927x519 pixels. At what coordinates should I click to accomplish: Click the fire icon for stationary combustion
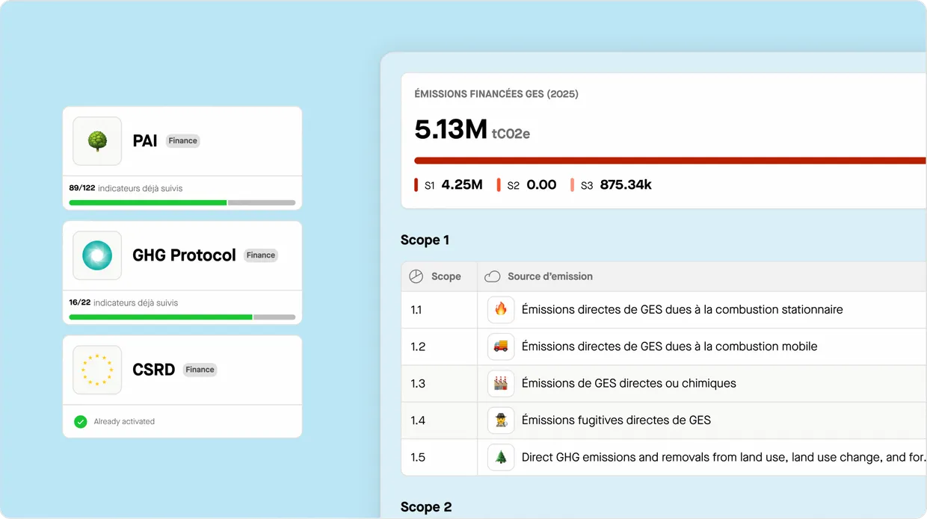coord(501,309)
